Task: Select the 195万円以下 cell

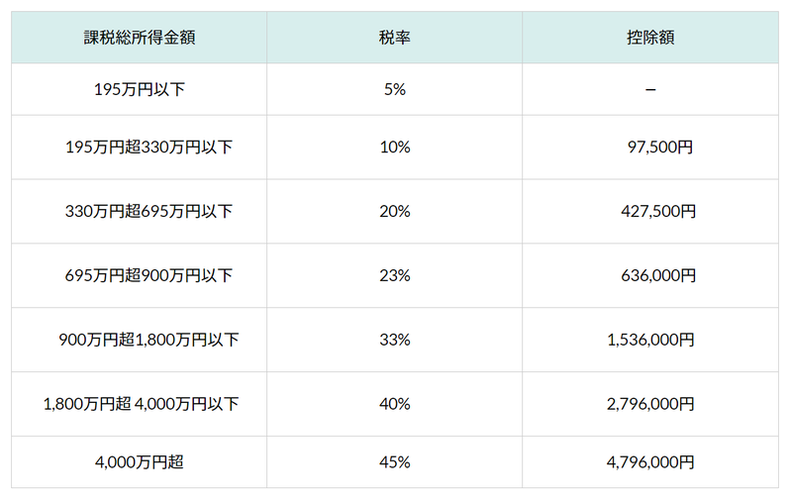Action: pos(139,89)
